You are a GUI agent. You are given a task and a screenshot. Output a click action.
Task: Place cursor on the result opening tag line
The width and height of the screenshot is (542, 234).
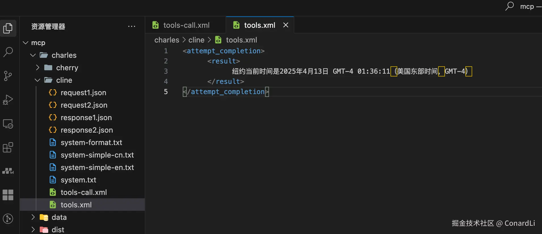click(x=224, y=61)
